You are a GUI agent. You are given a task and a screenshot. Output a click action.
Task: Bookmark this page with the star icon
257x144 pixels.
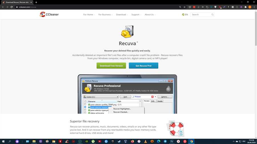(184, 7)
